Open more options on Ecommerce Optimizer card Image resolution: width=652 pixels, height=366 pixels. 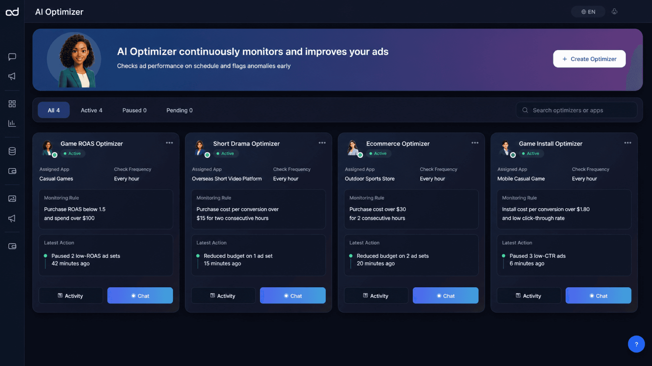(x=475, y=143)
